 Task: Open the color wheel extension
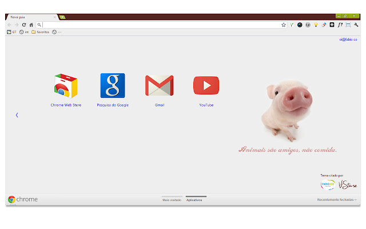[x=300, y=25]
